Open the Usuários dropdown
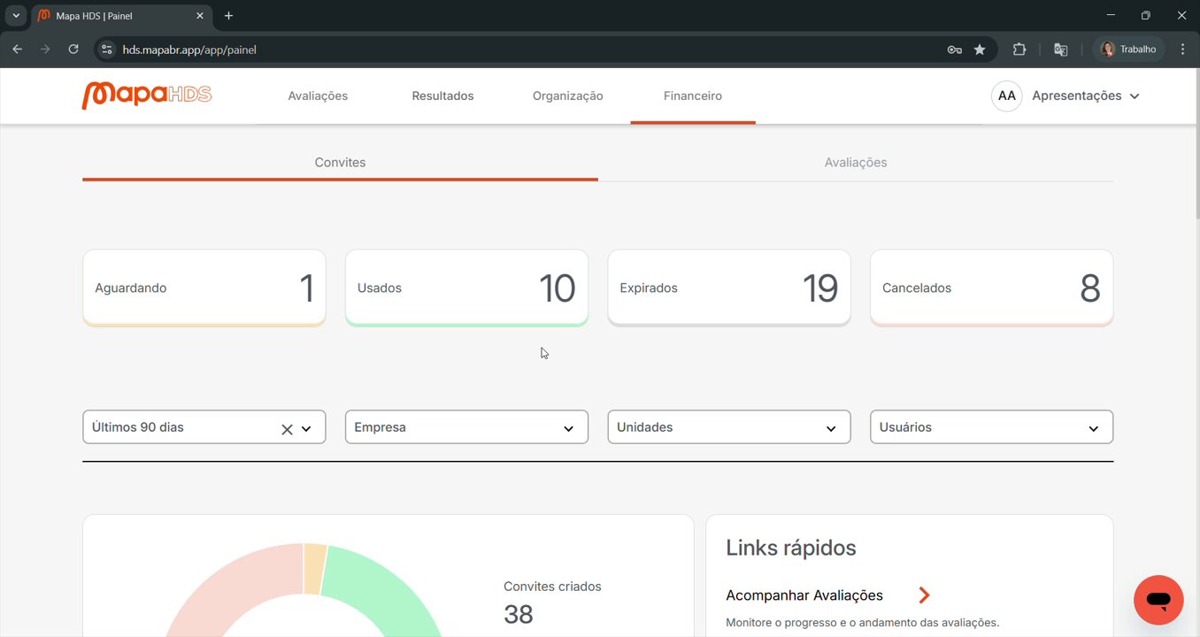Screen dimensions: 1200x637 [991, 426]
